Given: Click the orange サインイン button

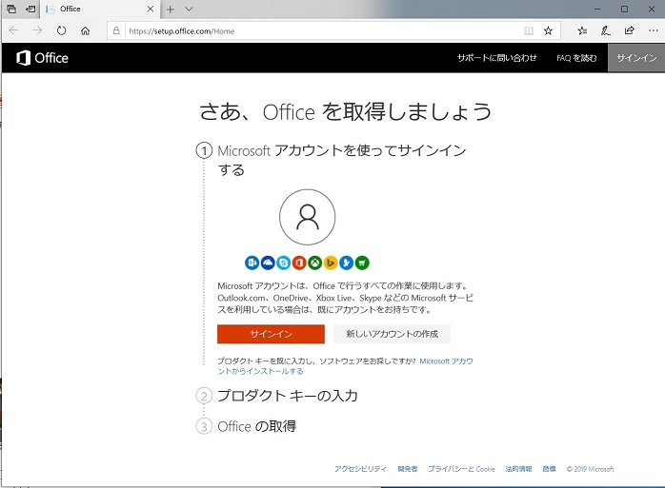Looking at the screenshot, I should click(x=271, y=334).
